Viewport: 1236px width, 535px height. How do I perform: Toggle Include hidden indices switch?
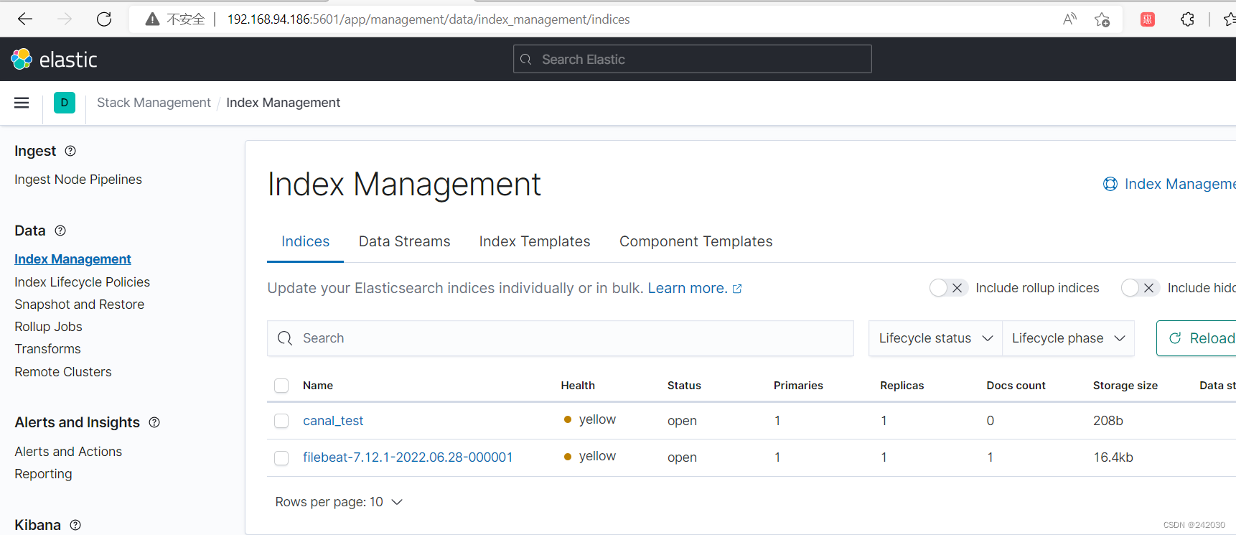click(1141, 288)
